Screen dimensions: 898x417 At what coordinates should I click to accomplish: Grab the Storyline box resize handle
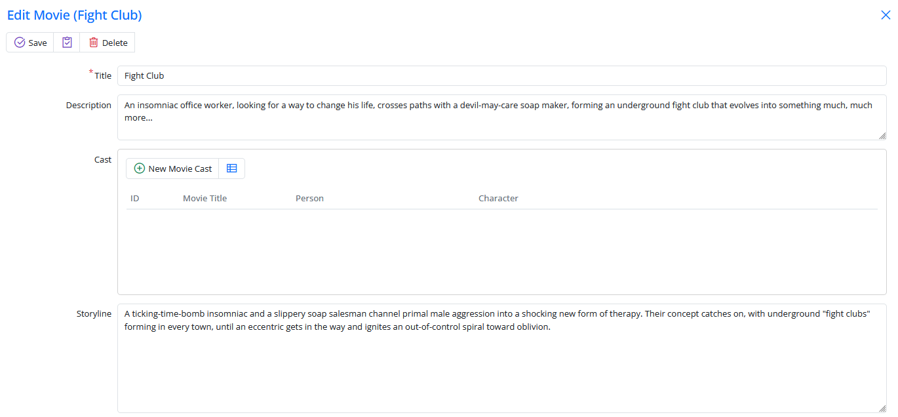[x=882, y=408]
